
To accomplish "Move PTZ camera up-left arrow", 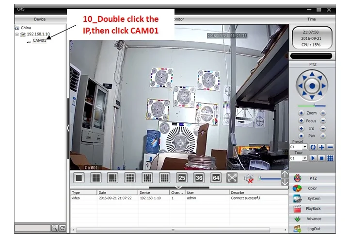I will pos(304,78).
